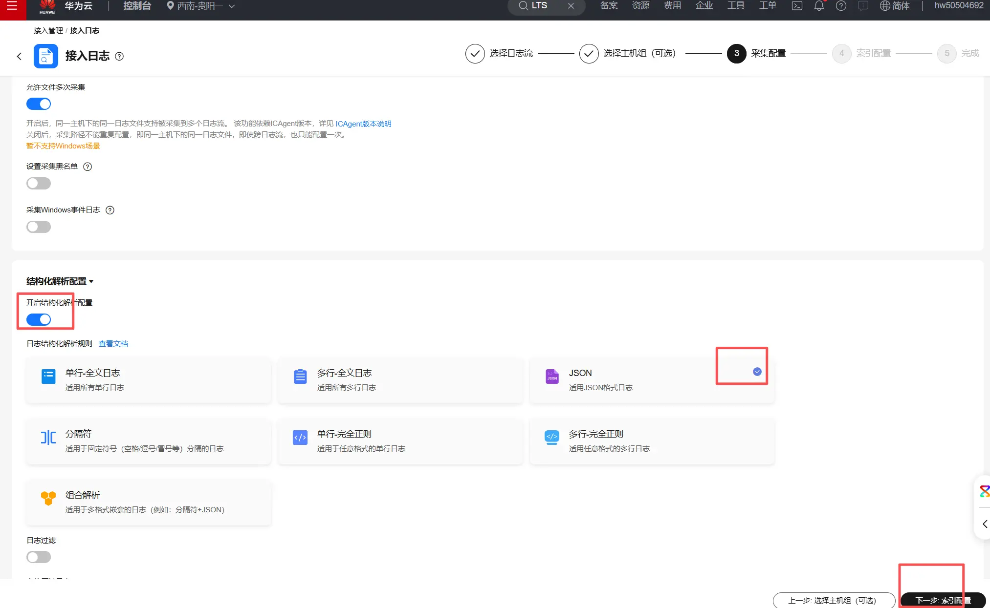This screenshot has width=990, height=608.
Task: Click the back arrow beside 接入日志
Action: (19, 56)
